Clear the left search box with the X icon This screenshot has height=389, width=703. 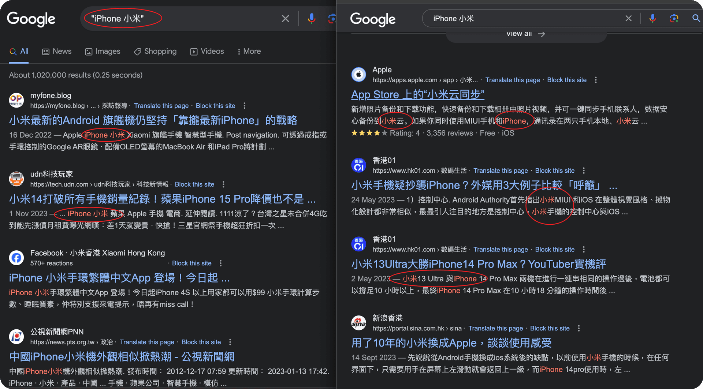[285, 19]
